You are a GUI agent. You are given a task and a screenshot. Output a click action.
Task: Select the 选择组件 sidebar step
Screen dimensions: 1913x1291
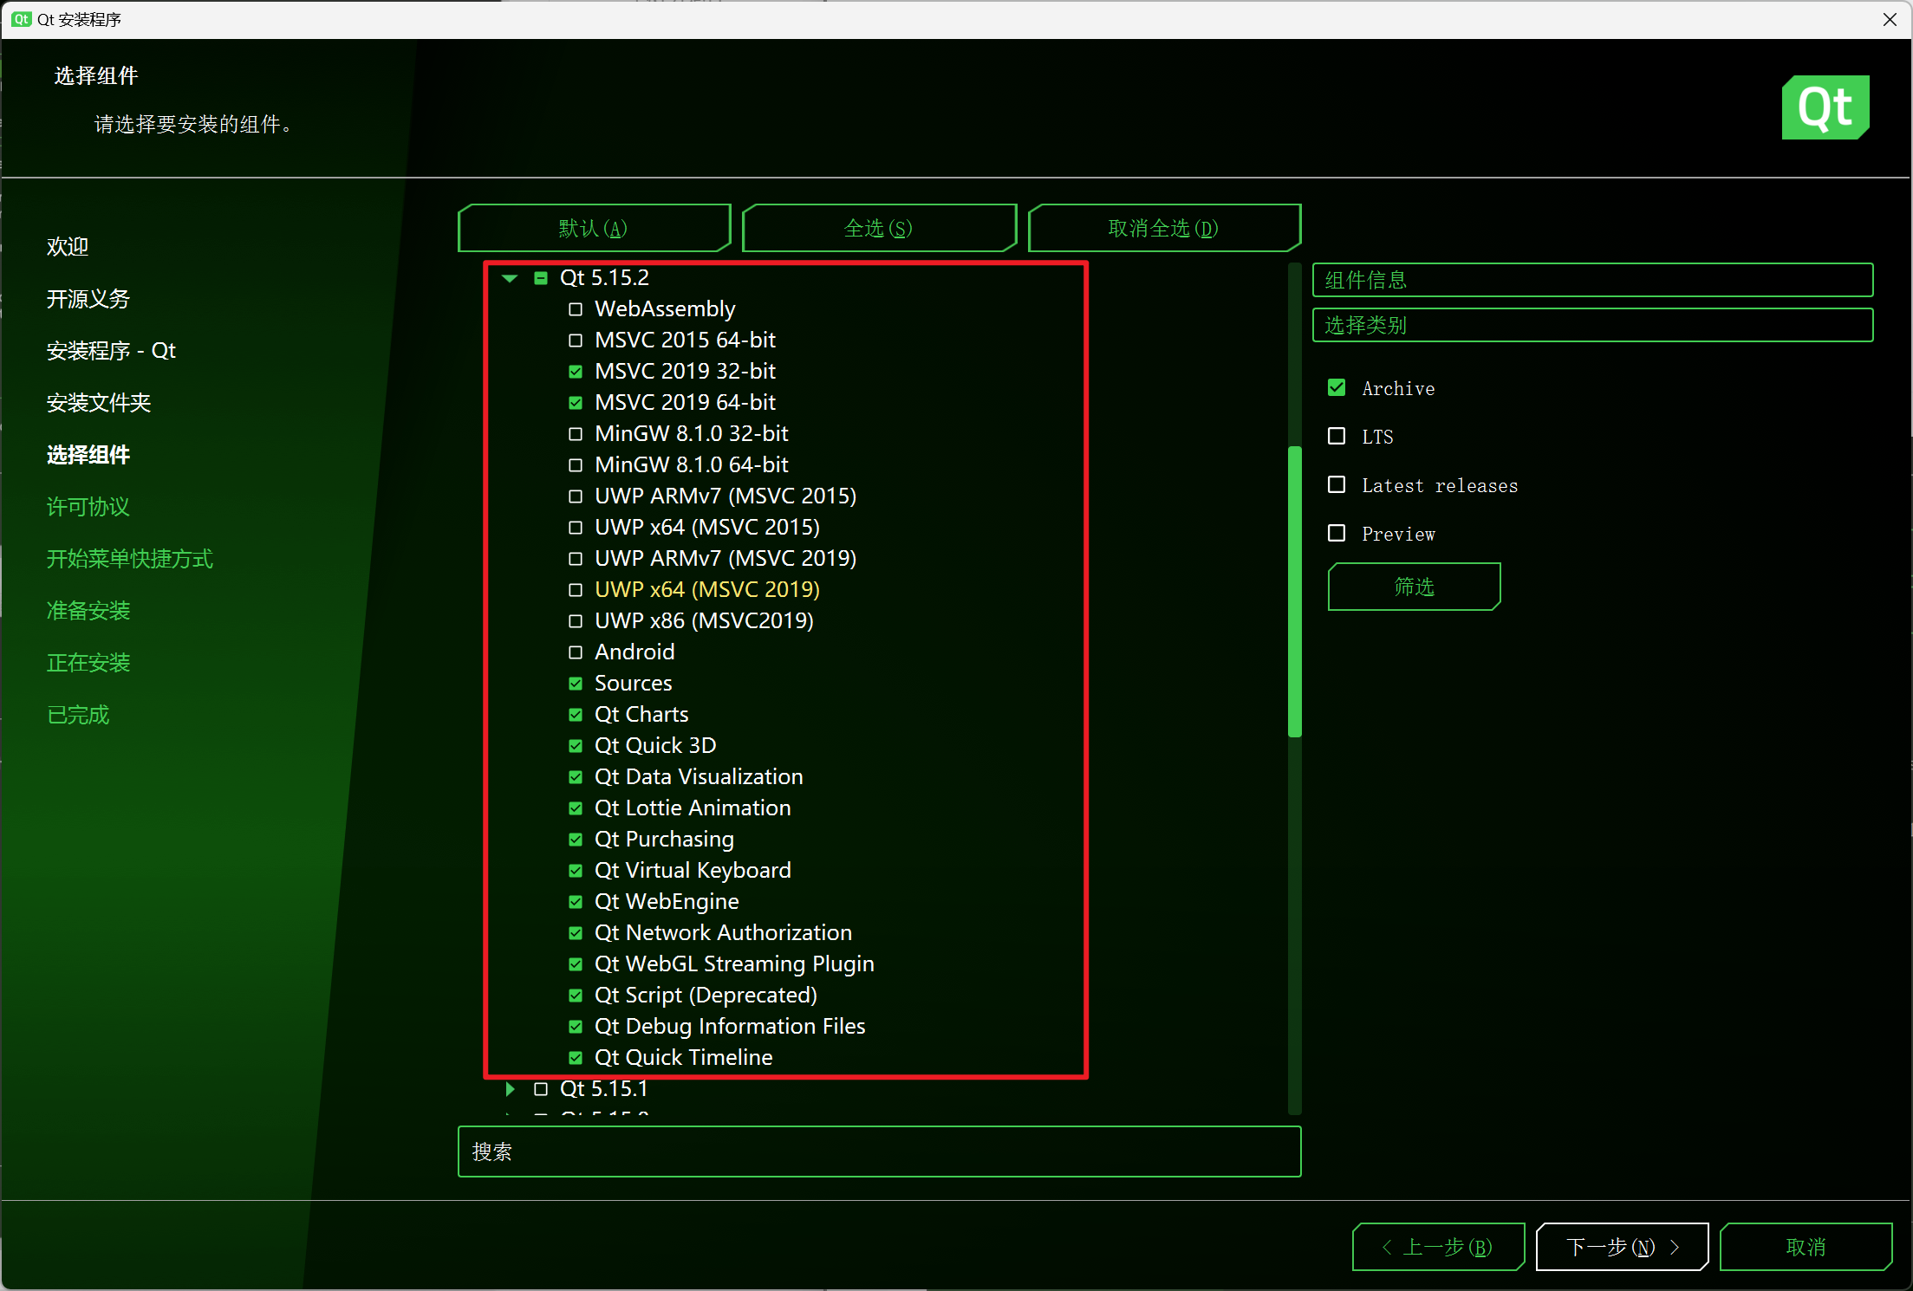(x=88, y=455)
